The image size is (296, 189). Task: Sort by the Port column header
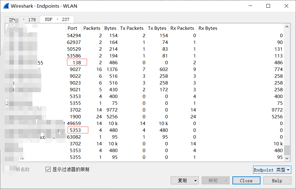(72, 28)
